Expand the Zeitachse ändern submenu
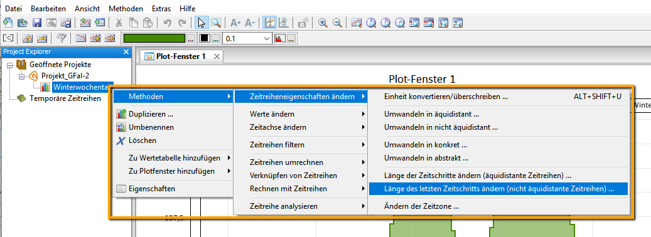651x237 pixels. click(301, 127)
